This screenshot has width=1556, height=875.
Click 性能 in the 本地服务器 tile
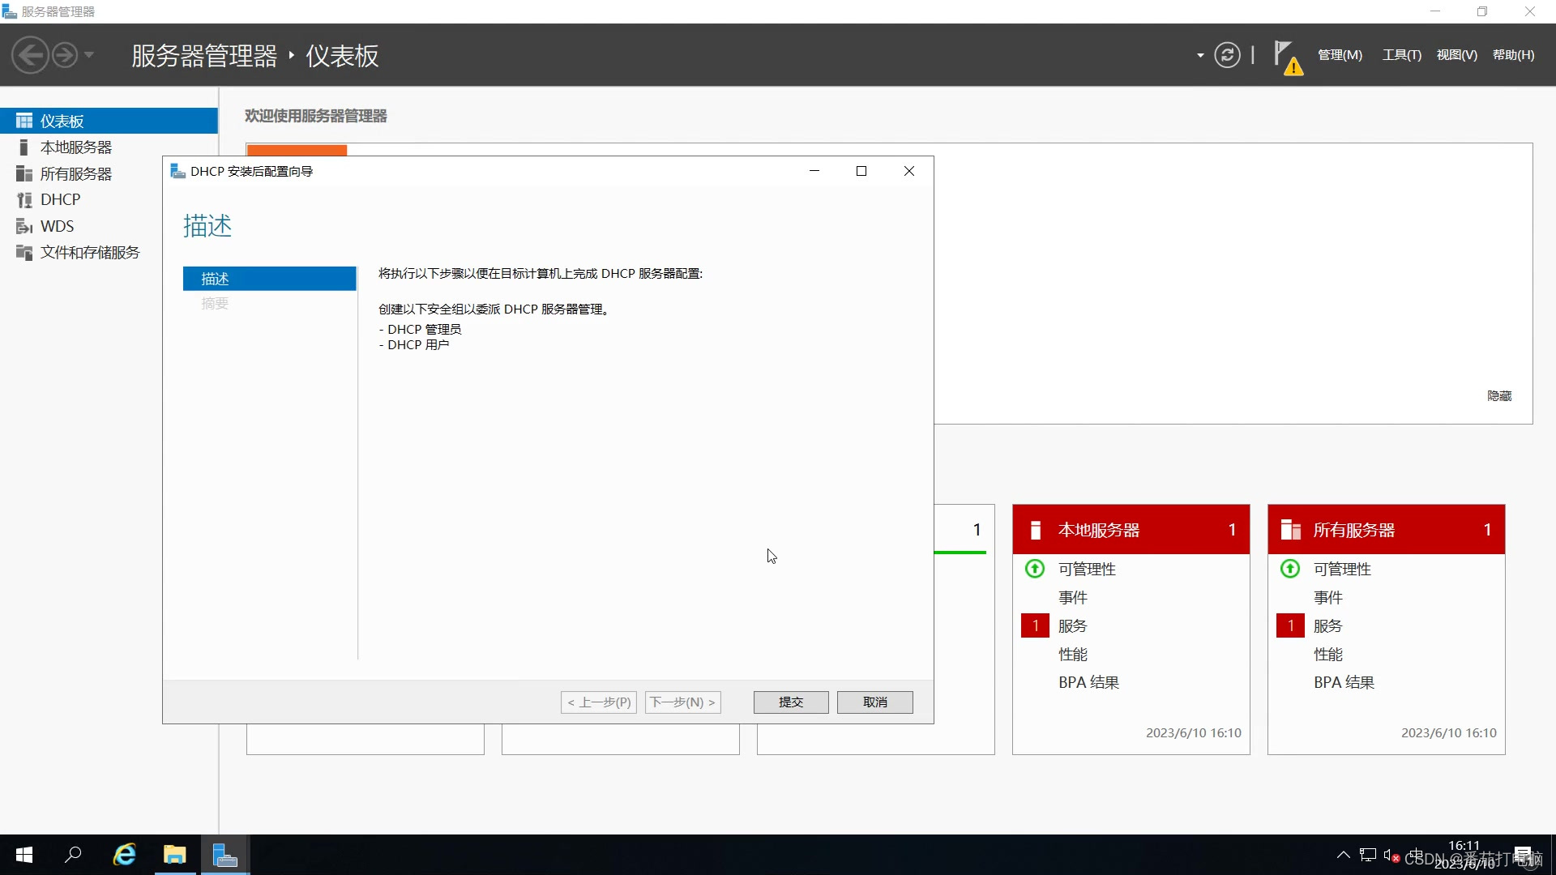tap(1072, 655)
